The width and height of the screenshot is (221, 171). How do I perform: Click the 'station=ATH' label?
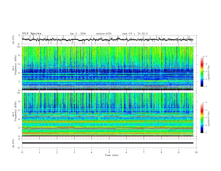104,34
